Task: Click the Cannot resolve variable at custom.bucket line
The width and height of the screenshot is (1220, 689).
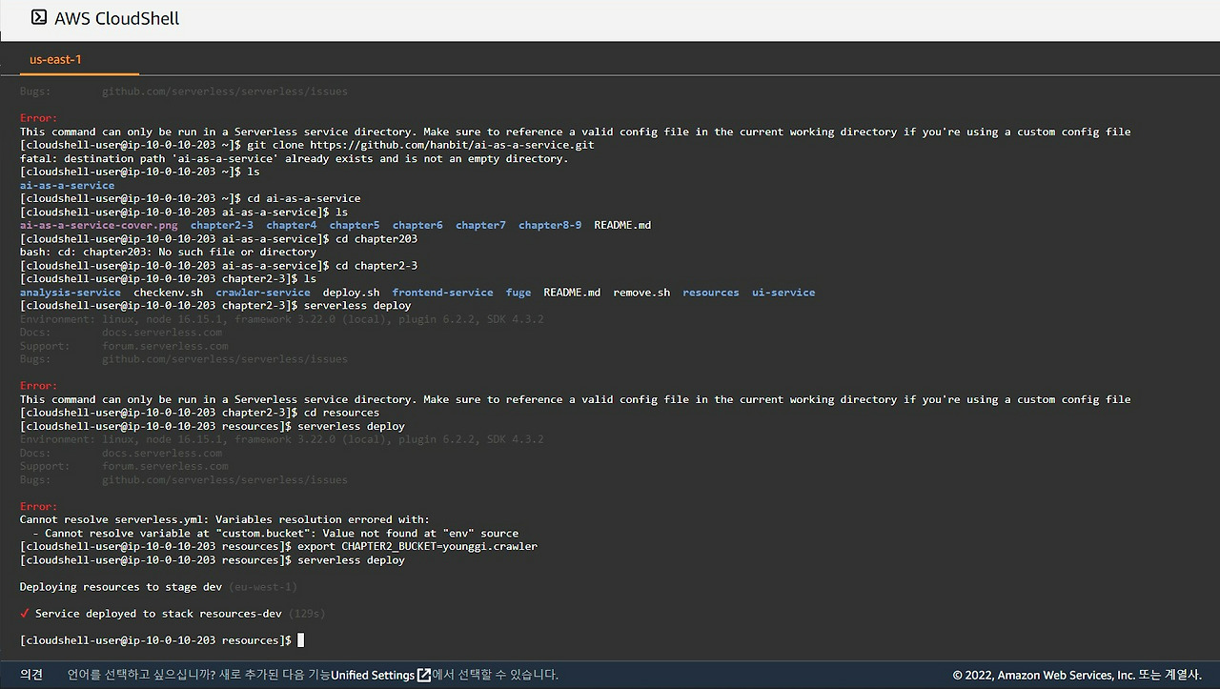Action: point(275,533)
